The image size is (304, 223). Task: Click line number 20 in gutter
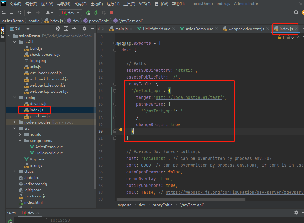[x=100, y=131]
